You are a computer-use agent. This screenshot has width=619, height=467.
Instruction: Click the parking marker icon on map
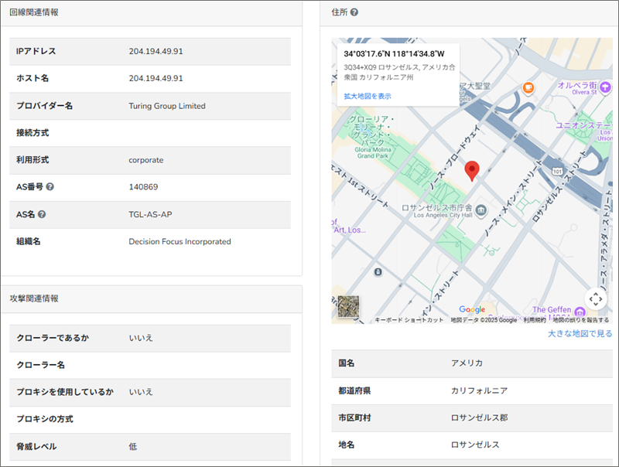(x=377, y=272)
